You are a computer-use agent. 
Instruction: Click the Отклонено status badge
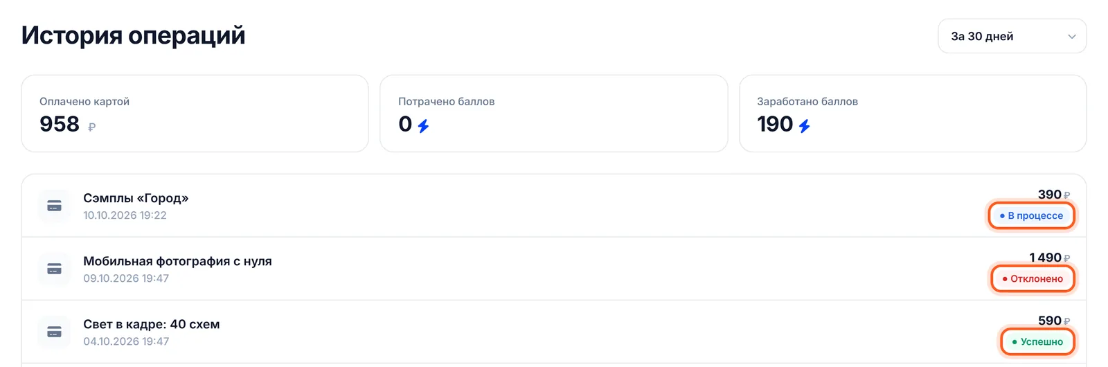(x=1033, y=278)
